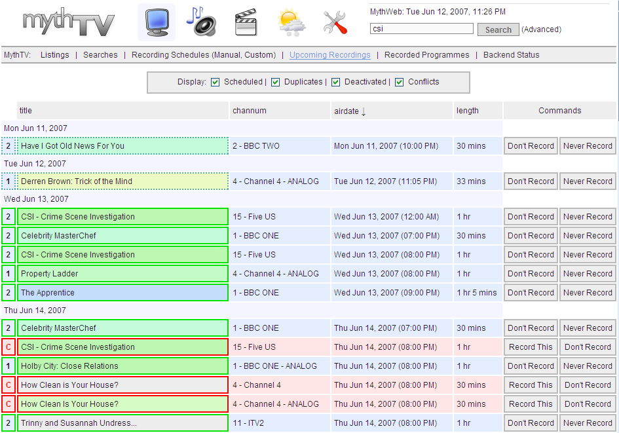Click the 2 - BBC TWO channel cell
The image size is (619, 433).
click(280, 145)
